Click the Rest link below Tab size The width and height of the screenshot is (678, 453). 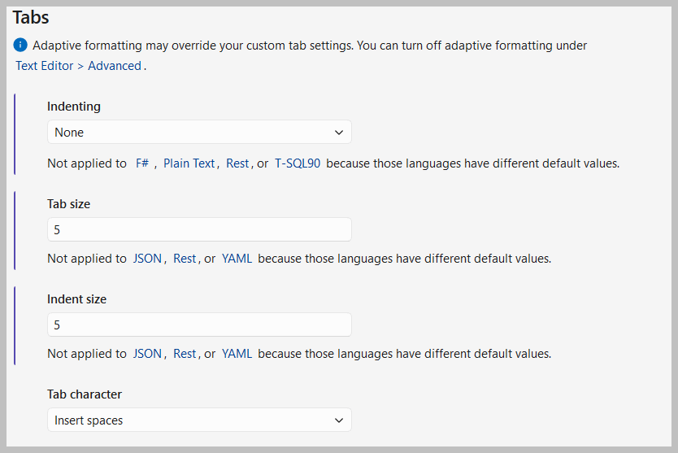coord(185,259)
